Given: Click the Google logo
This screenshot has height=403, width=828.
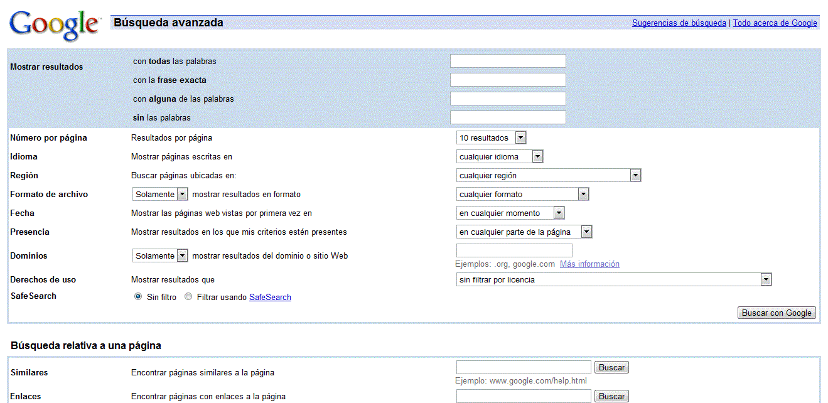Looking at the screenshot, I should (55, 25).
